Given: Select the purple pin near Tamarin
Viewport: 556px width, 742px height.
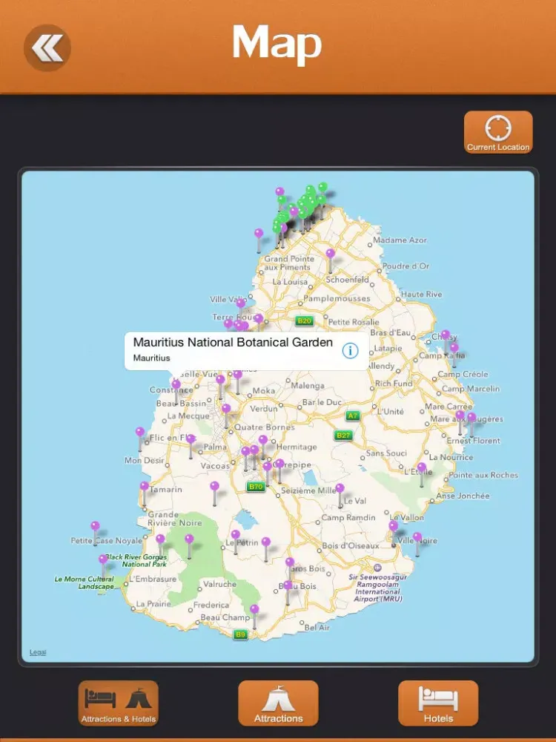Looking at the screenshot, I should pos(145,486).
